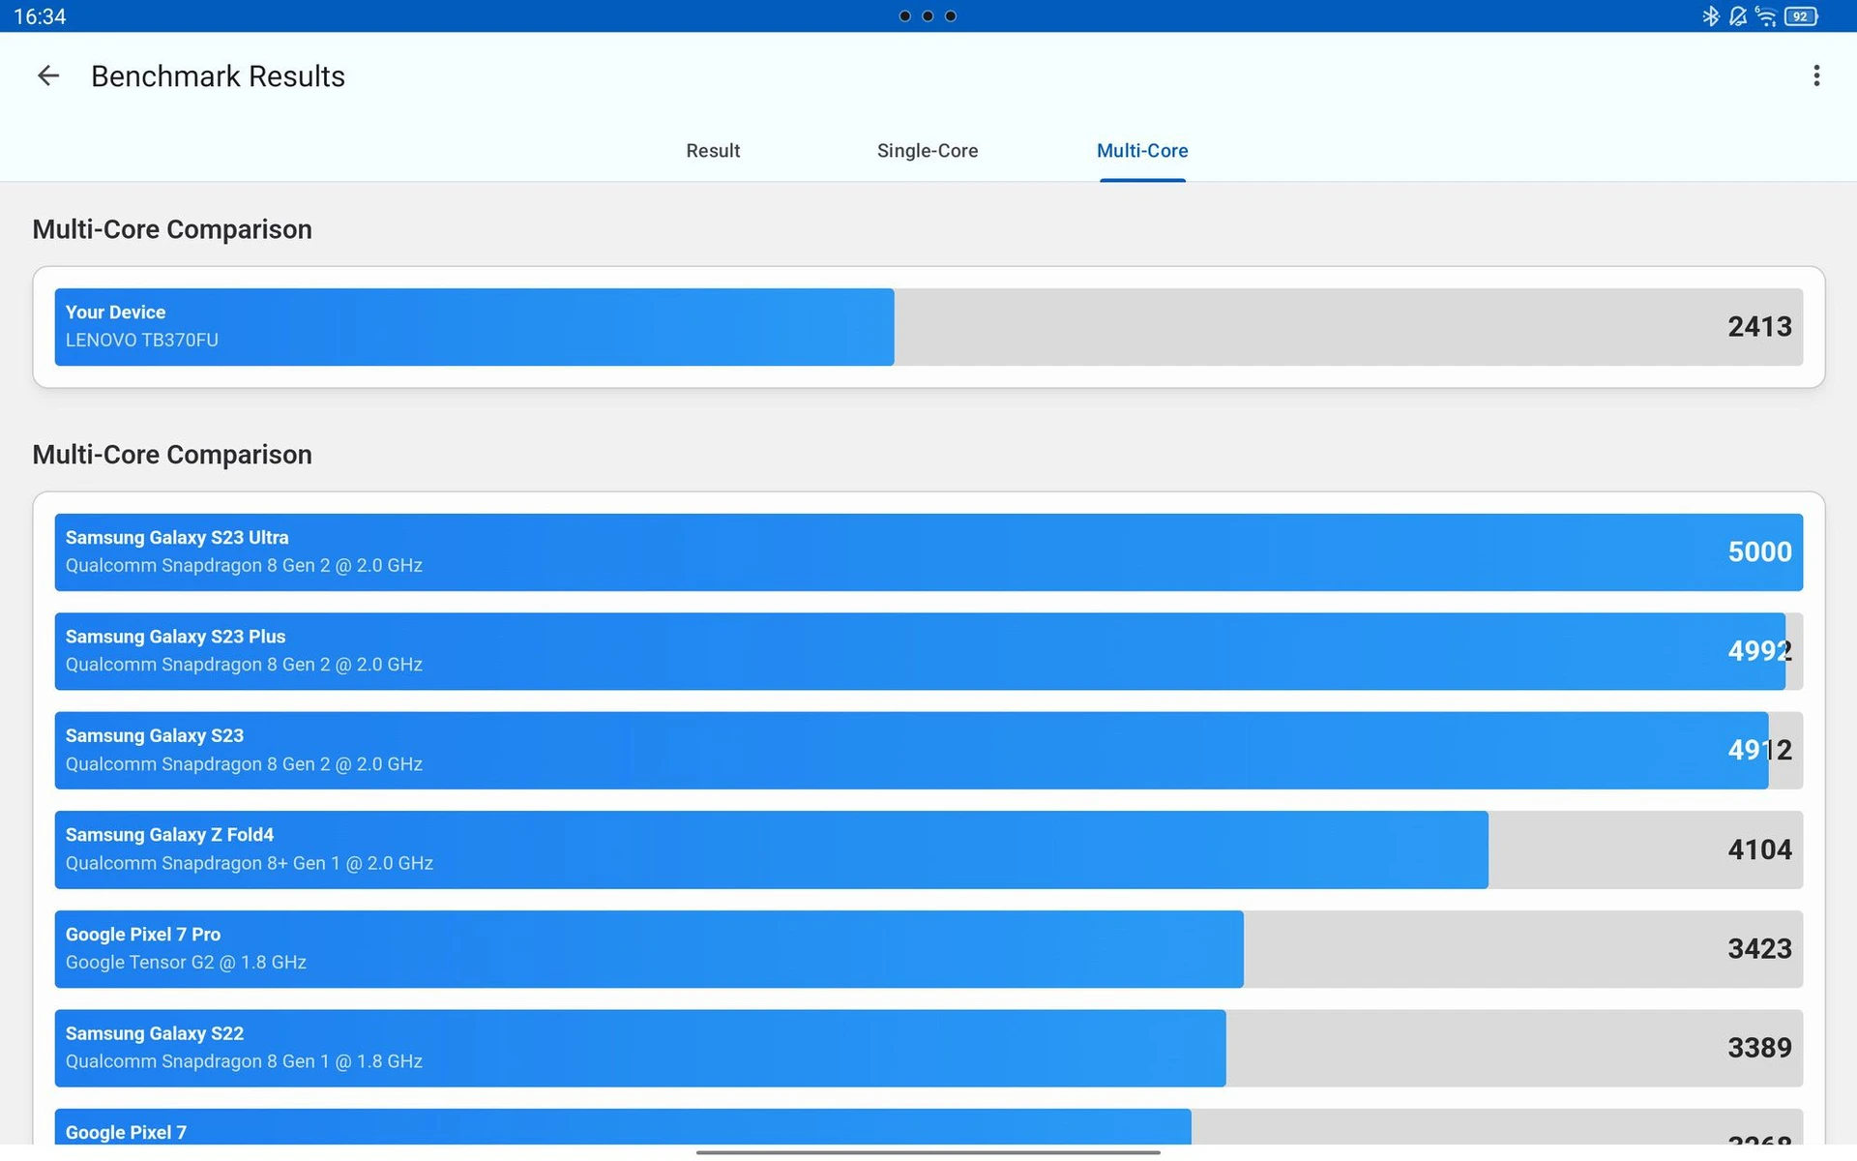The width and height of the screenshot is (1857, 1161).
Task: Click the Google Tensor G2 @ 1.8 GHz text
Action: [186, 963]
